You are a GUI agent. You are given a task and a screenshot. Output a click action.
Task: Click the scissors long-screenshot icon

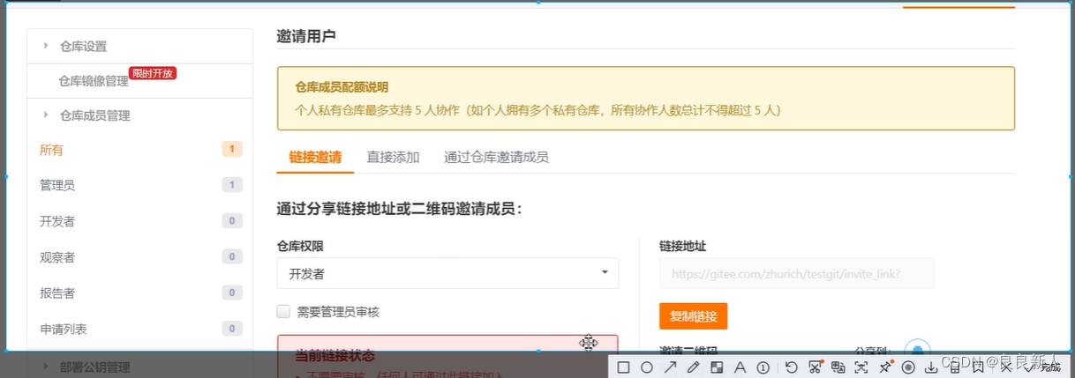click(816, 367)
